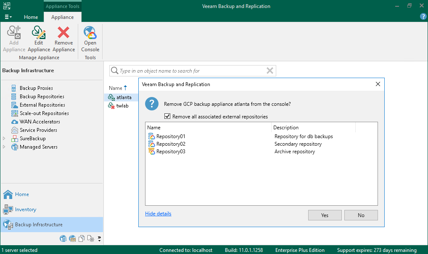Select Service Providers in the tree

[x=39, y=130]
